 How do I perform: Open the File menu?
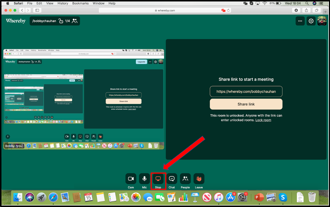pos(30,3)
